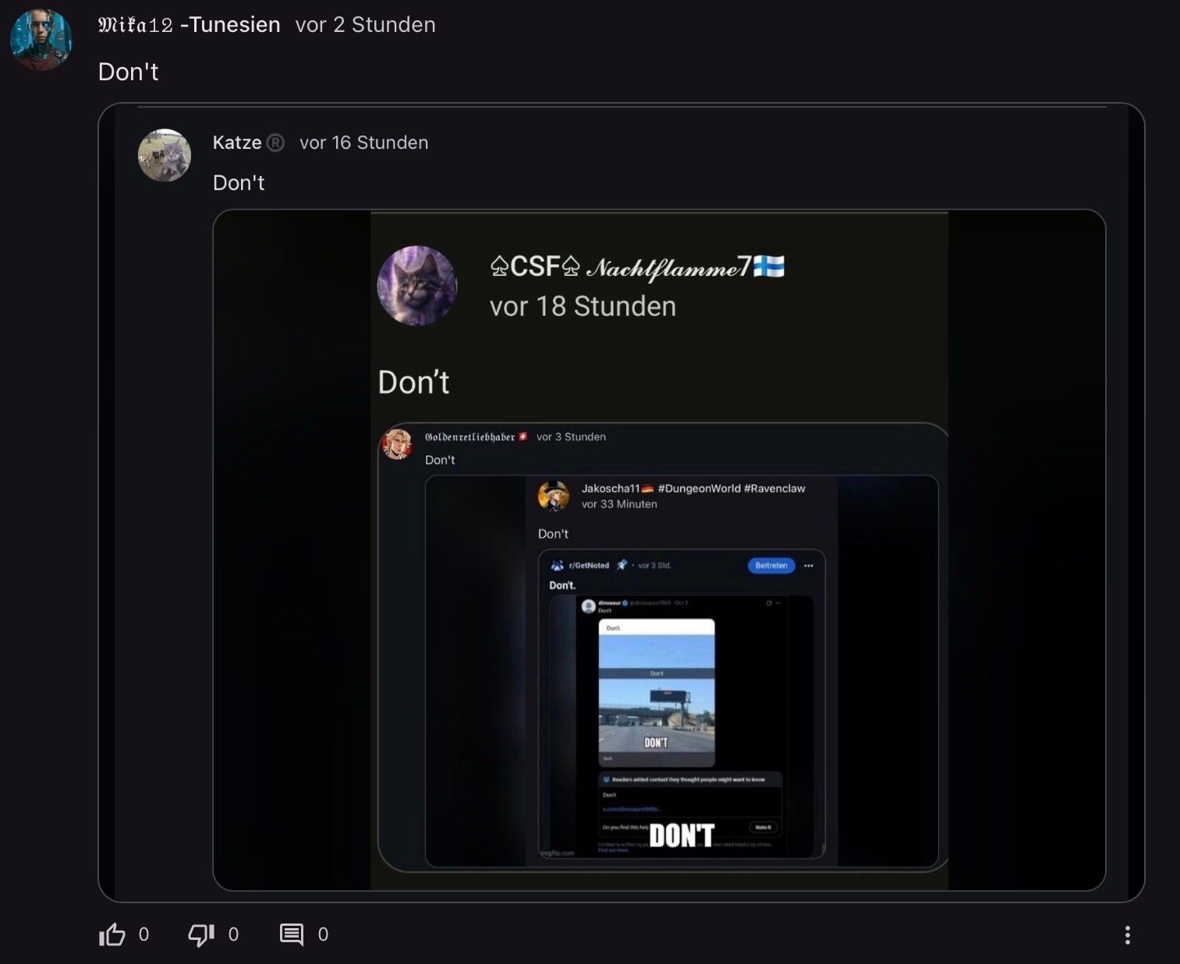The height and width of the screenshot is (964, 1180).
Task: Click Jakoscha11's wizard hat avatar
Action: coord(554,496)
